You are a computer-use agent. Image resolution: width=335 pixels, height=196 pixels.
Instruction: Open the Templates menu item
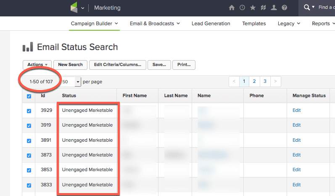pyautogui.click(x=254, y=24)
